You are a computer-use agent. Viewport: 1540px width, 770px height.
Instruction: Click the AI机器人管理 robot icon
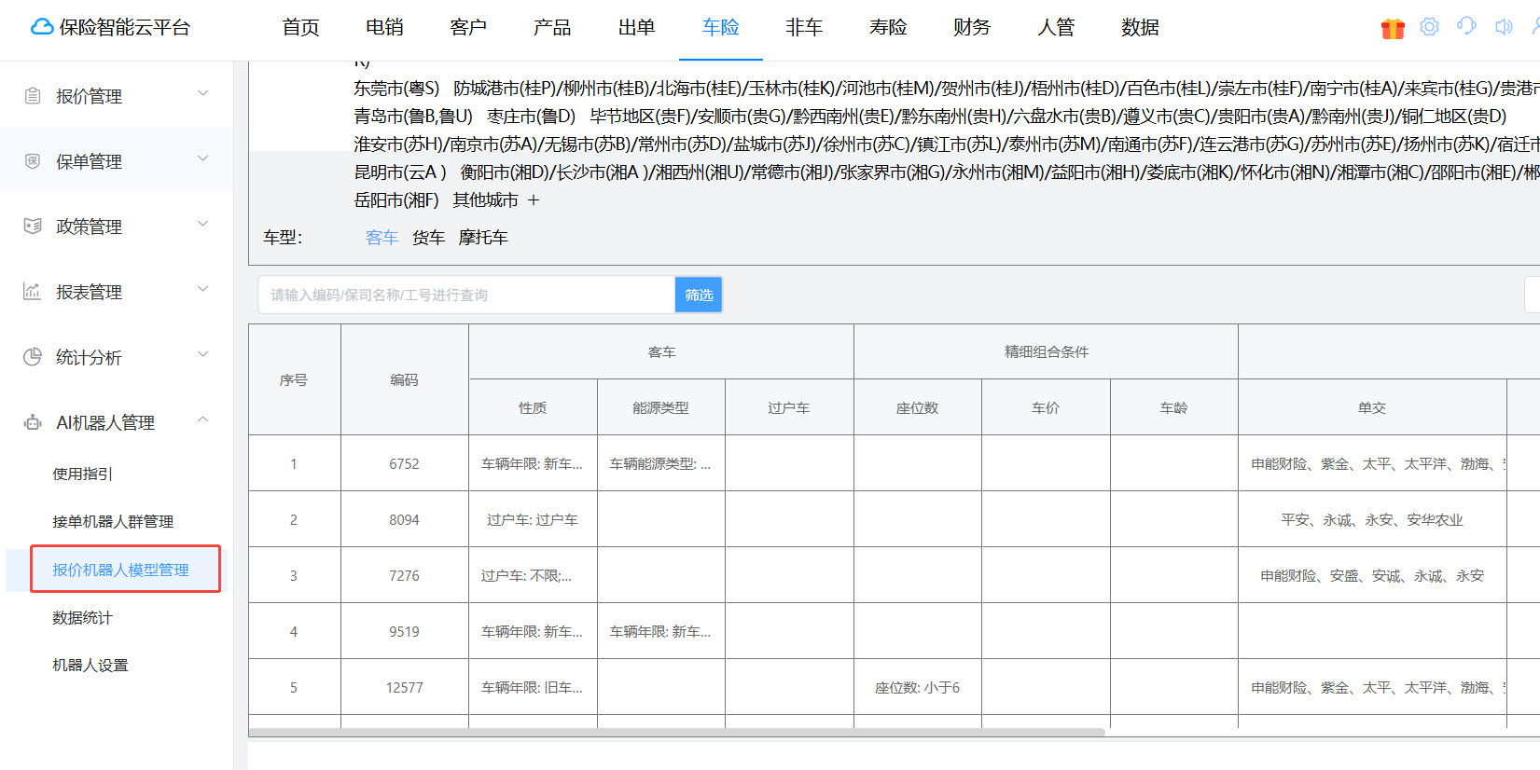33,422
